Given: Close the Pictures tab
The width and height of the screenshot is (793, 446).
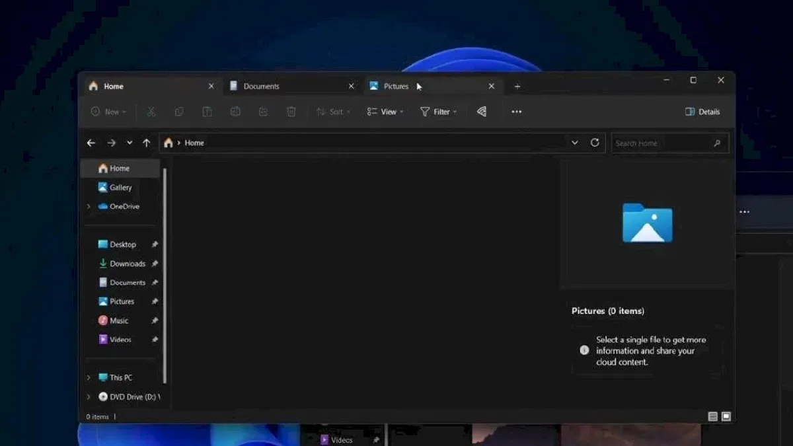Looking at the screenshot, I should pyautogui.click(x=492, y=86).
